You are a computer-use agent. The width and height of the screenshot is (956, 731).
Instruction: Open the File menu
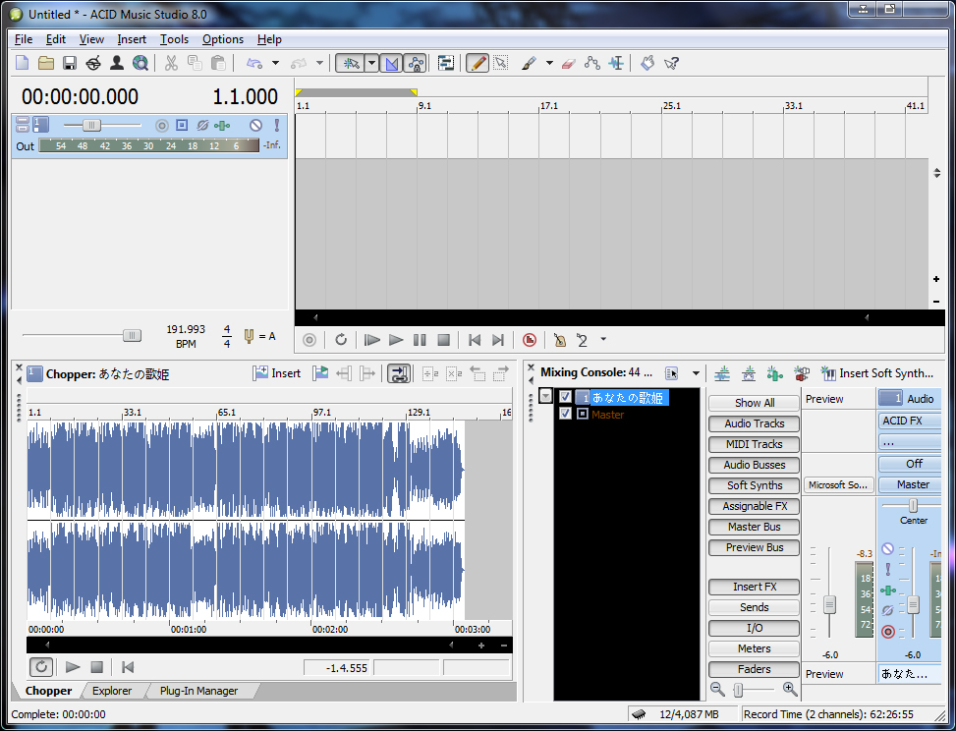(x=24, y=39)
